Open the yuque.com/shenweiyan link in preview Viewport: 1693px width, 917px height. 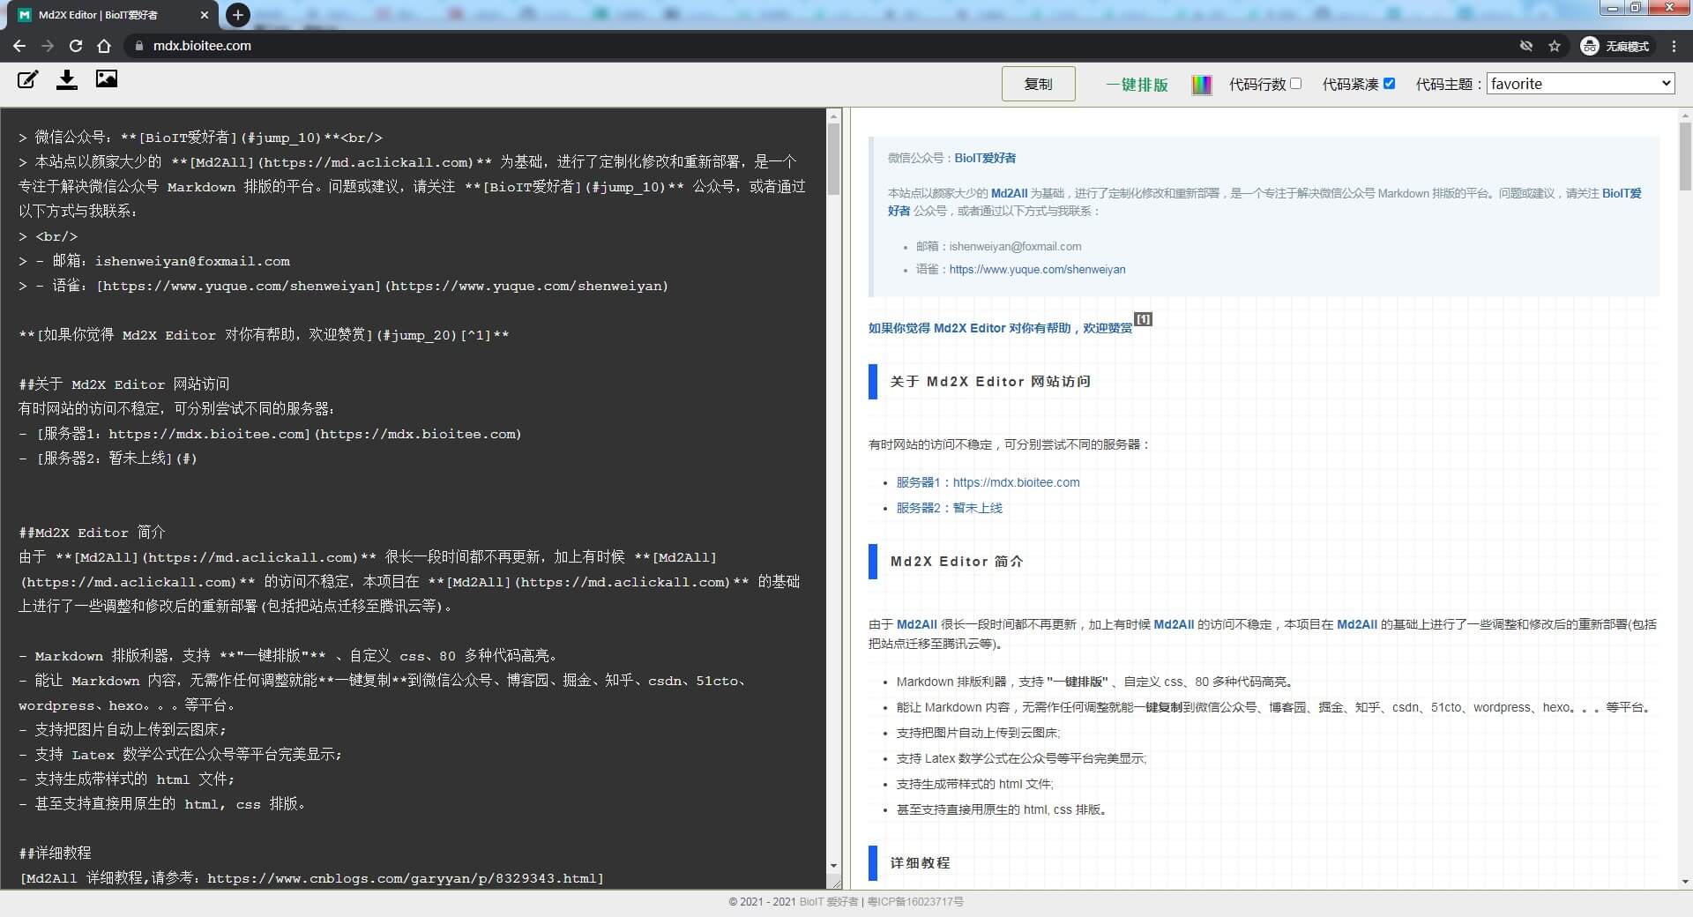tap(1037, 270)
